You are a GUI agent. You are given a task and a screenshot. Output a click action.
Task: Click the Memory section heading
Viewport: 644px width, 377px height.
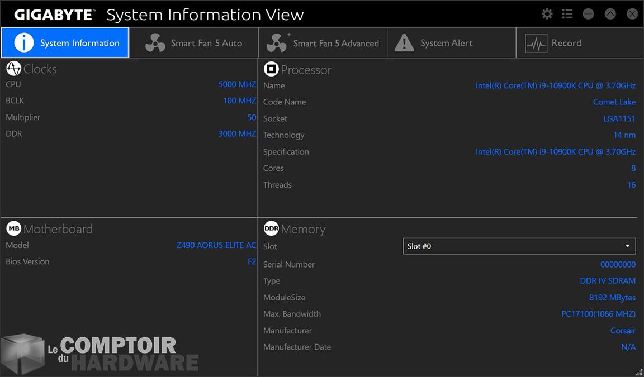(303, 230)
